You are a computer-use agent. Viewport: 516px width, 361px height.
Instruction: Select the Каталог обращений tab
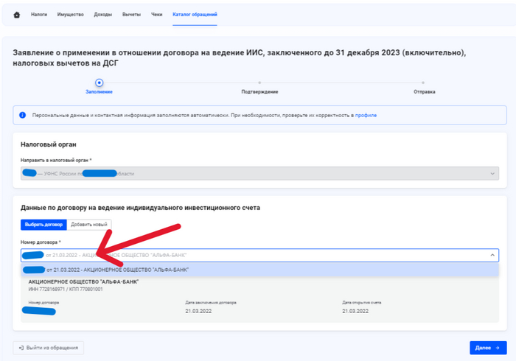pos(195,15)
